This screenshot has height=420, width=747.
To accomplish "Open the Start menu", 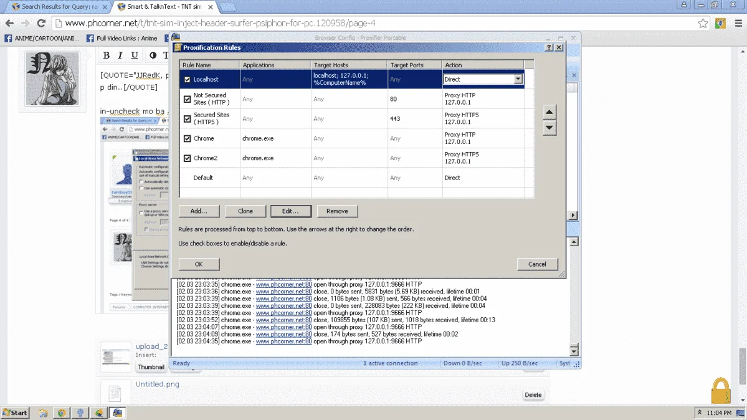I will 15,413.
